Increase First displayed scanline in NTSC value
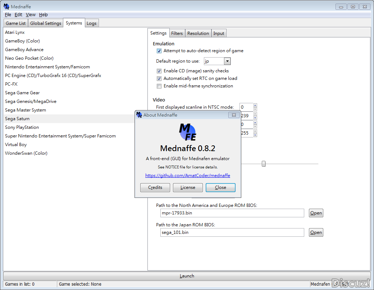 (x=255, y=105)
